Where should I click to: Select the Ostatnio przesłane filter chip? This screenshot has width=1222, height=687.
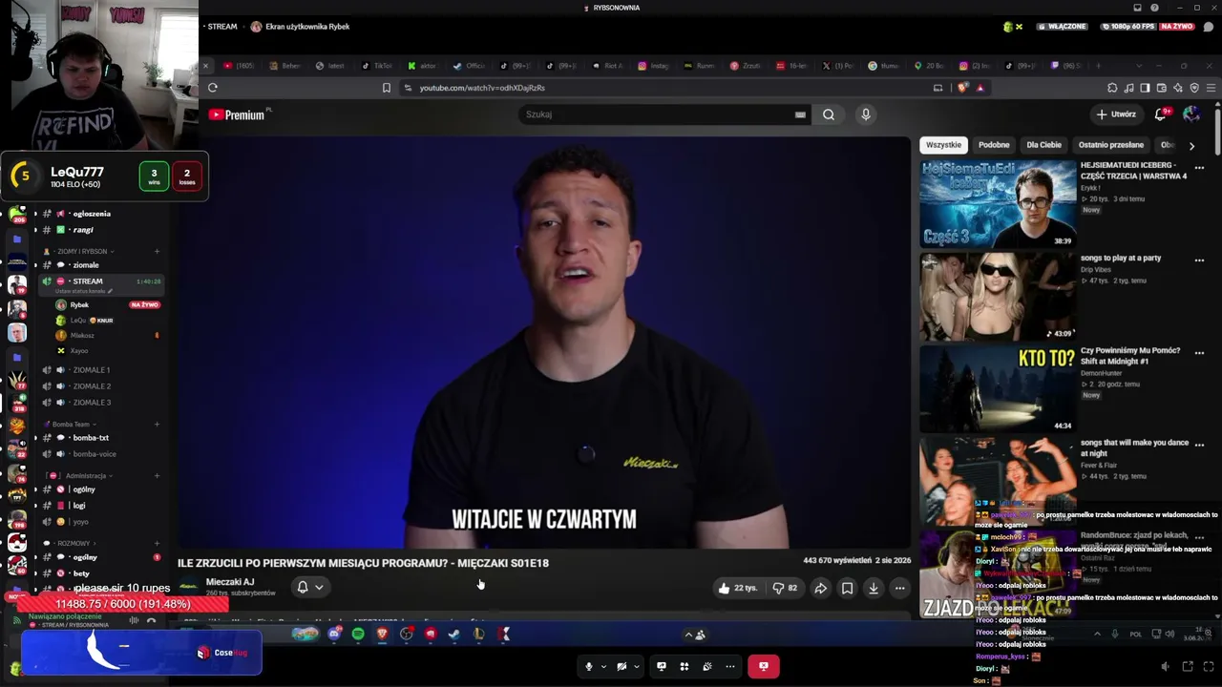[x=1111, y=145]
